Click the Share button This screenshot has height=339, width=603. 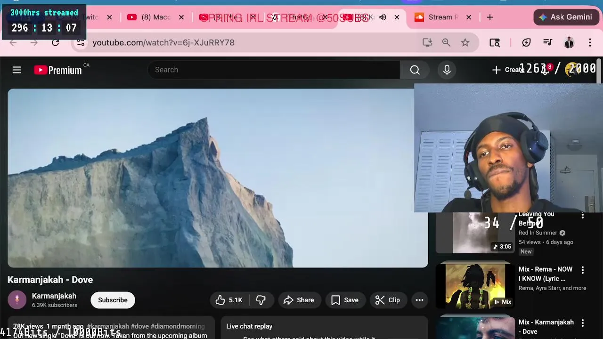[x=299, y=300]
